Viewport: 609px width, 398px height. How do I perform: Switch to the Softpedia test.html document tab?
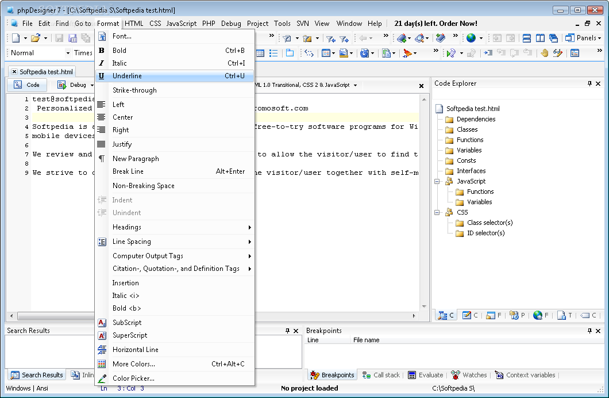[46, 72]
